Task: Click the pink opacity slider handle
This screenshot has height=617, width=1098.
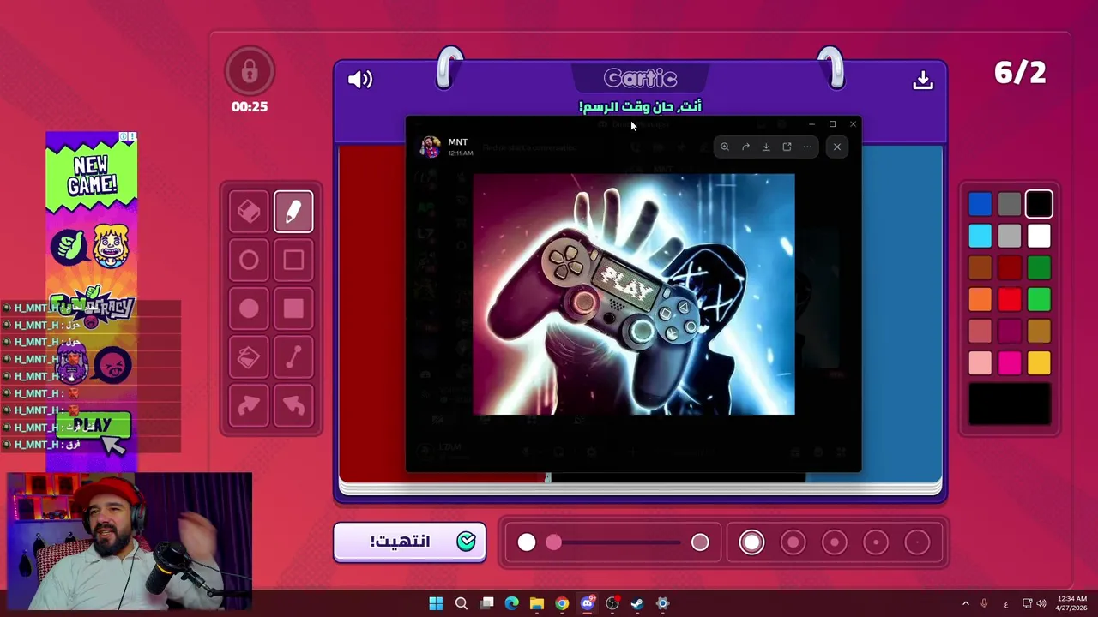Action: click(x=553, y=542)
